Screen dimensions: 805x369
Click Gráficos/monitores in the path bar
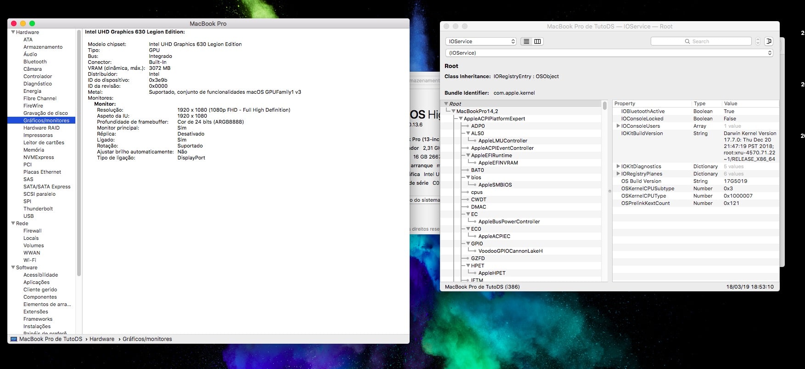[147, 339]
